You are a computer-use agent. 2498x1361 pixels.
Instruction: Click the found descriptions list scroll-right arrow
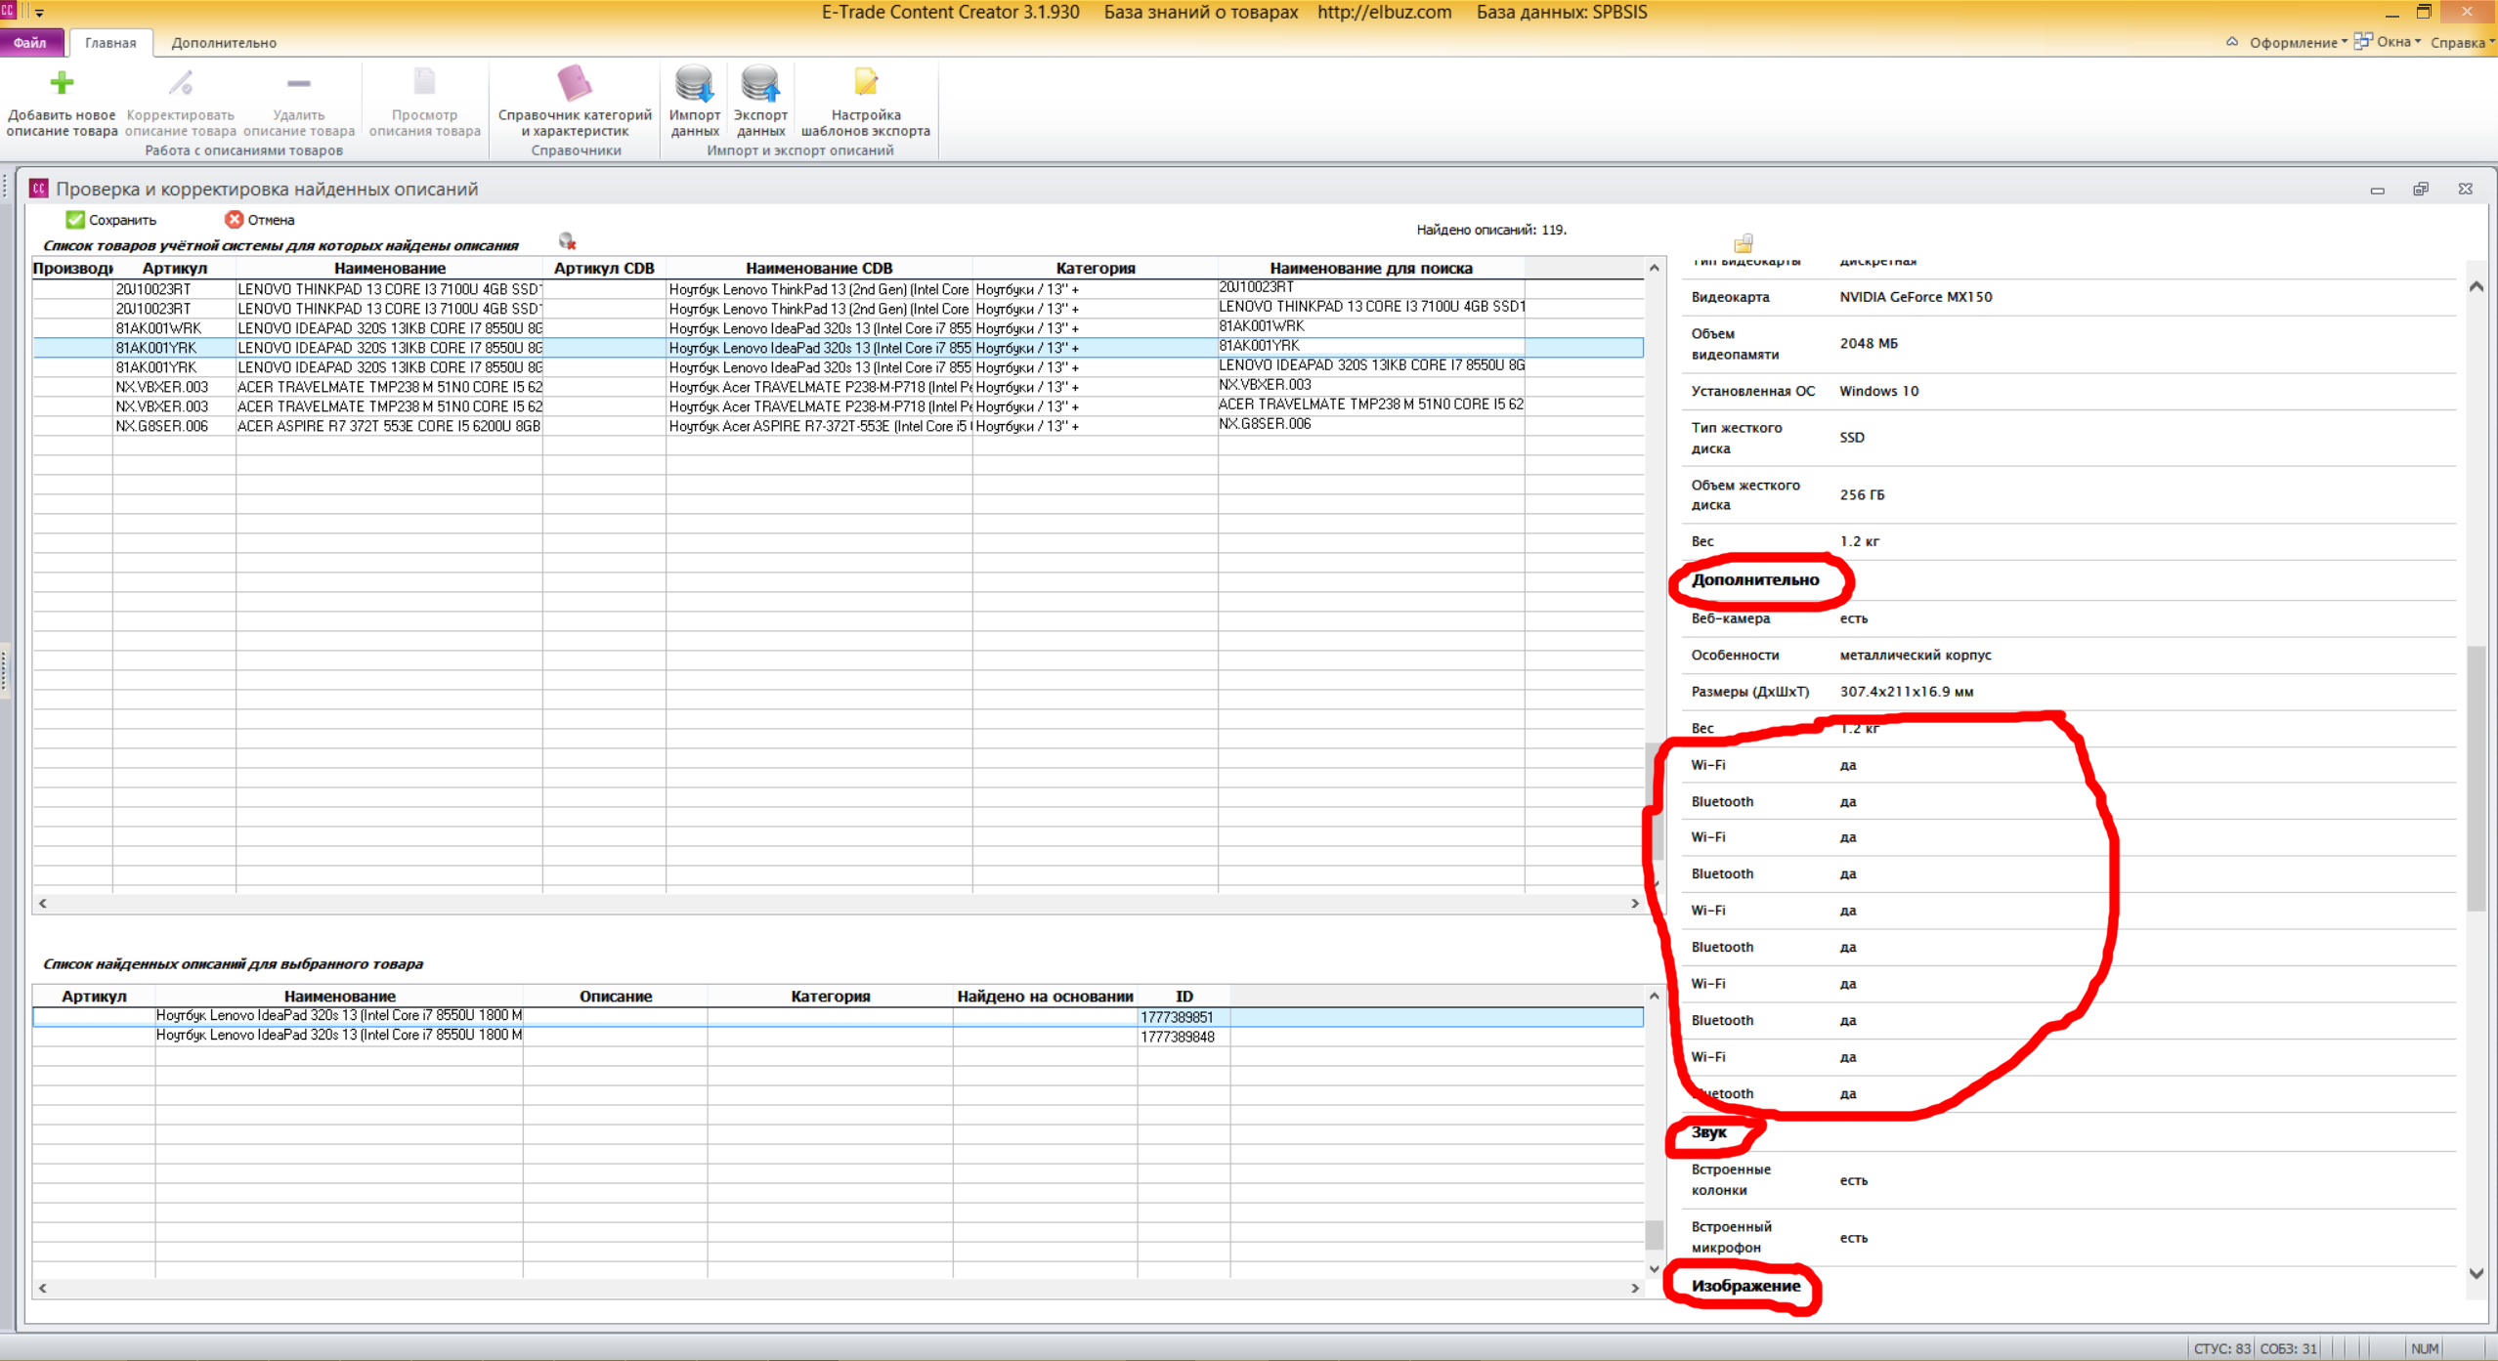tap(1635, 1289)
